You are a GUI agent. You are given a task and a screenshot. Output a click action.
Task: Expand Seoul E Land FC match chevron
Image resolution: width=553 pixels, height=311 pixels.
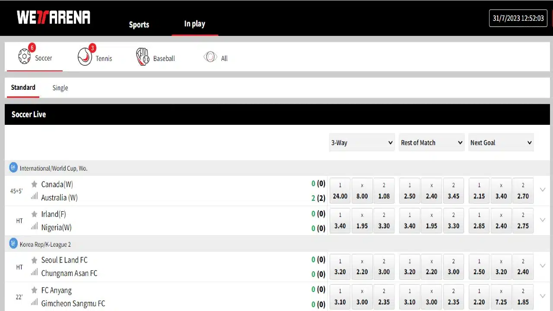click(543, 266)
